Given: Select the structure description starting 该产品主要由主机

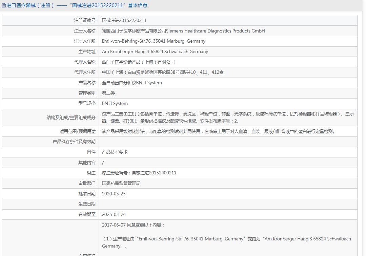Looking at the screenshot, I should click(228, 118).
